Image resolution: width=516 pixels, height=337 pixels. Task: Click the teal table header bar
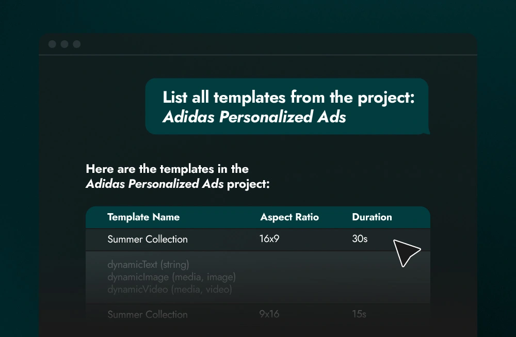click(258, 217)
